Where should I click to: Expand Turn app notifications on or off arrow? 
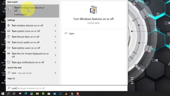(x=56, y=62)
